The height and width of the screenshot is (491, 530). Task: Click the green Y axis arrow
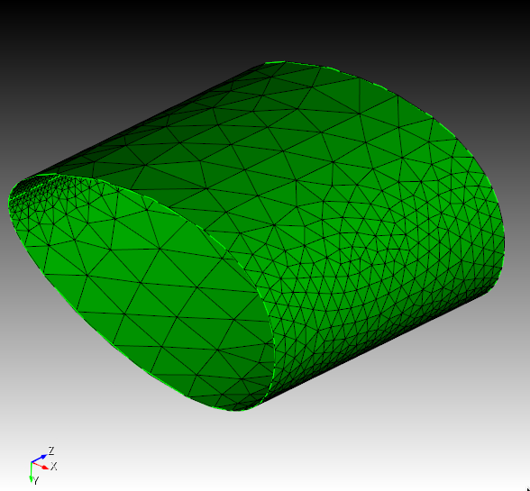(x=31, y=472)
